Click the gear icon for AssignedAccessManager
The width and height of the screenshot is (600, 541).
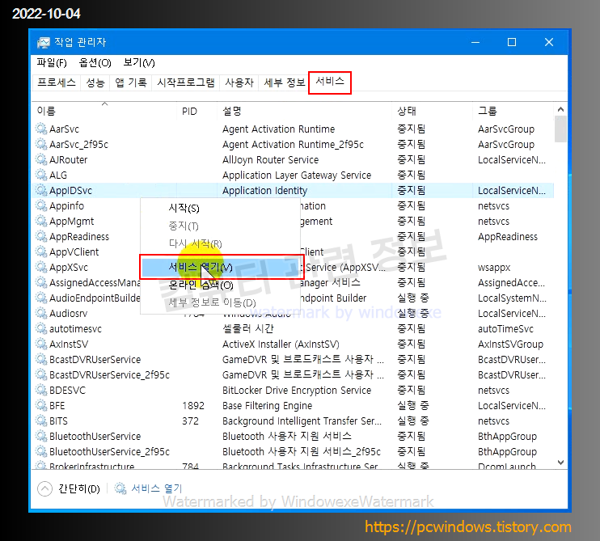pyautogui.click(x=41, y=282)
